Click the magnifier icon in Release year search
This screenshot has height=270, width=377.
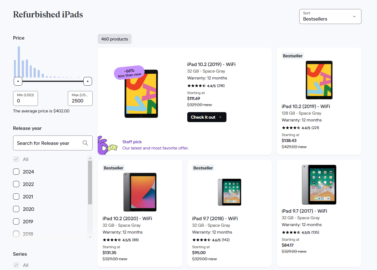[x=85, y=143]
